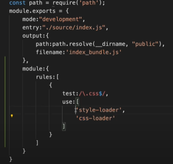Click the "public" string literal
The width and height of the screenshot is (173, 164).
145,44
